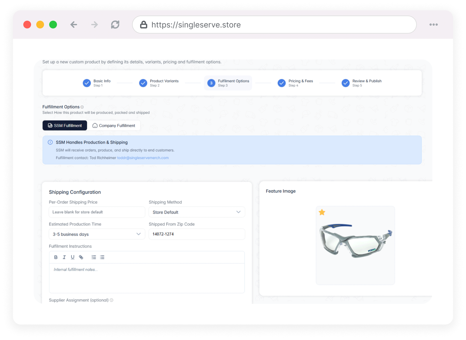Reload the page with refresh icon
Screen dimensions: 466x340
(x=115, y=25)
